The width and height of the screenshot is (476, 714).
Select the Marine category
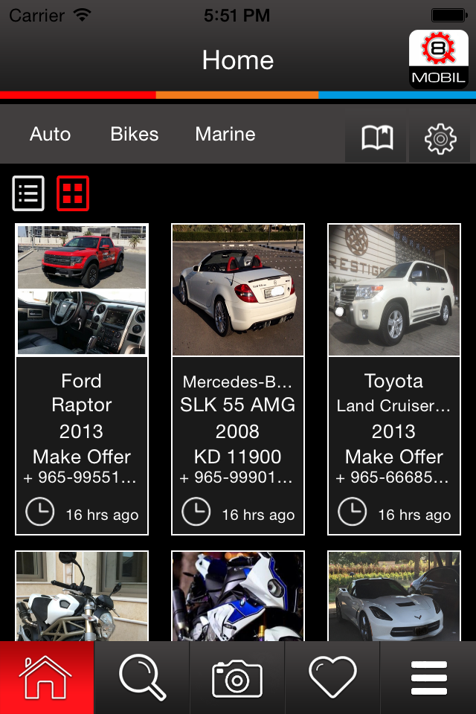click(x=225, y=135)
